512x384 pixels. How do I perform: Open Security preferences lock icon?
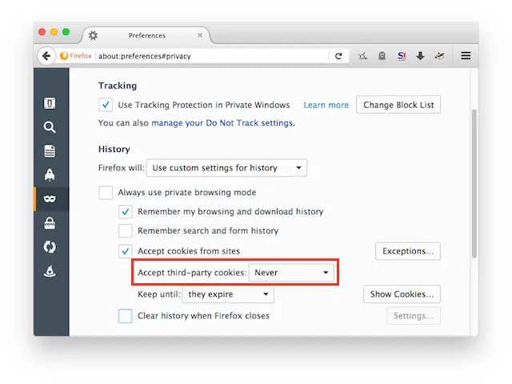pyautogui.click(x=50, y=223)
